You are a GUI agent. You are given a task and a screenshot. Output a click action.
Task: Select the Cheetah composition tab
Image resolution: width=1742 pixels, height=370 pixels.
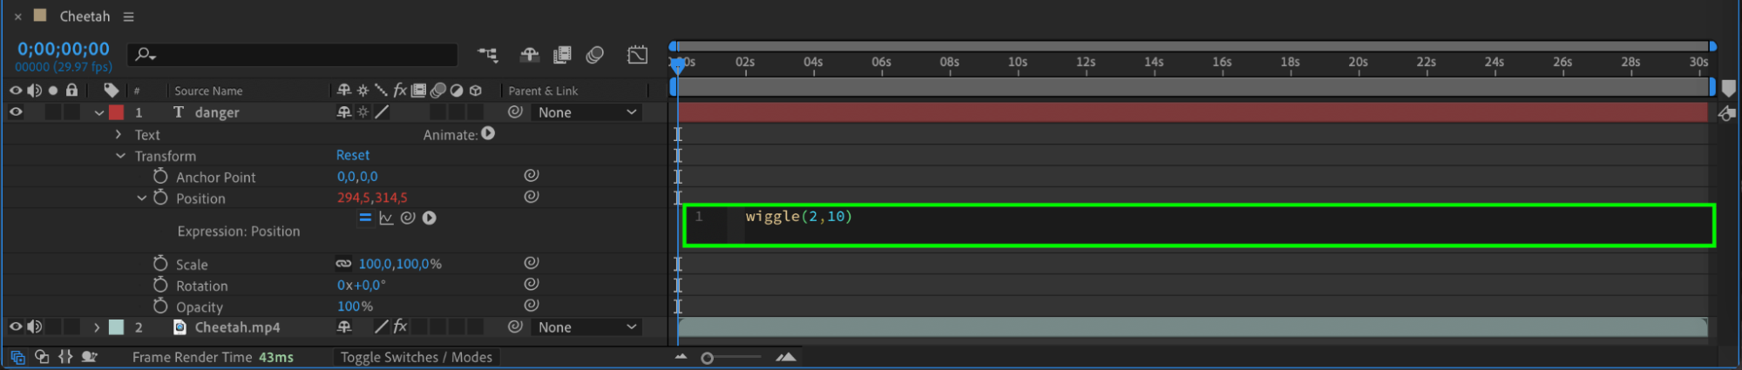pos(85,16)
